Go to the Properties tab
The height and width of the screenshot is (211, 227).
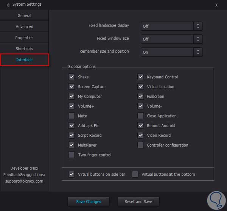(25, 38)
